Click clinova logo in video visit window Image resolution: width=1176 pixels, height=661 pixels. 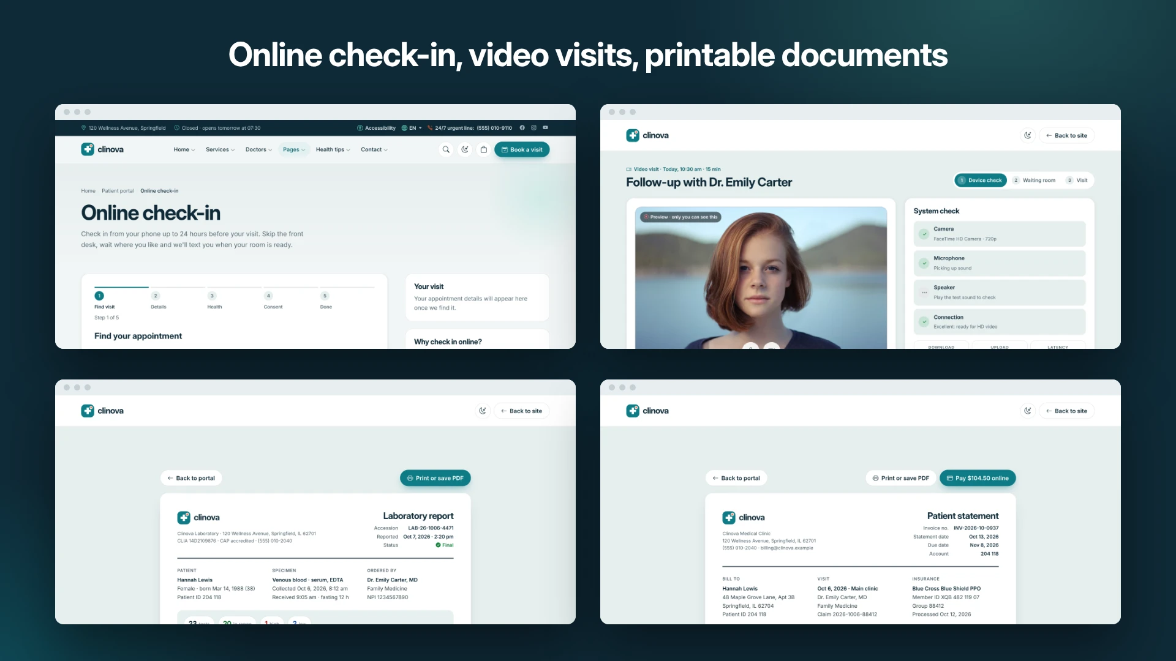coord(647,135)
